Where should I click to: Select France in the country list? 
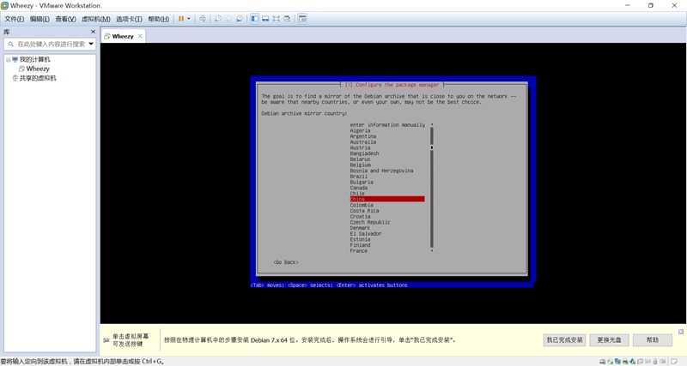click(x=358, y=251)
